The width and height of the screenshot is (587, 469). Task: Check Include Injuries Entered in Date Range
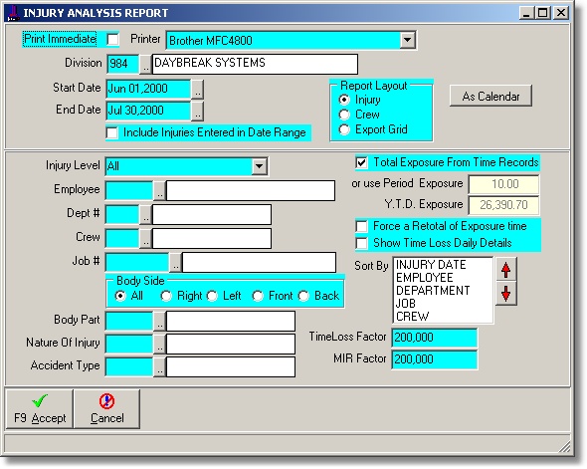112,133
